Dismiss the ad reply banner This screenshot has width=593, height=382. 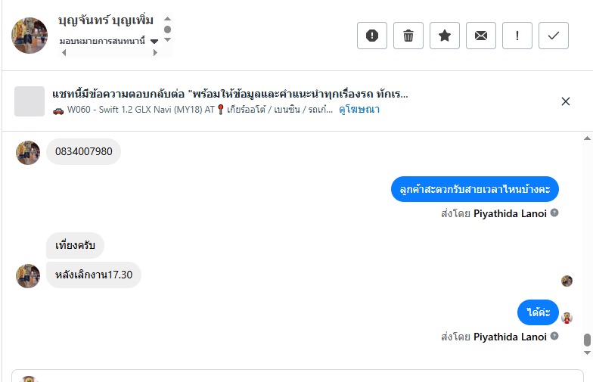click(566, 101)
